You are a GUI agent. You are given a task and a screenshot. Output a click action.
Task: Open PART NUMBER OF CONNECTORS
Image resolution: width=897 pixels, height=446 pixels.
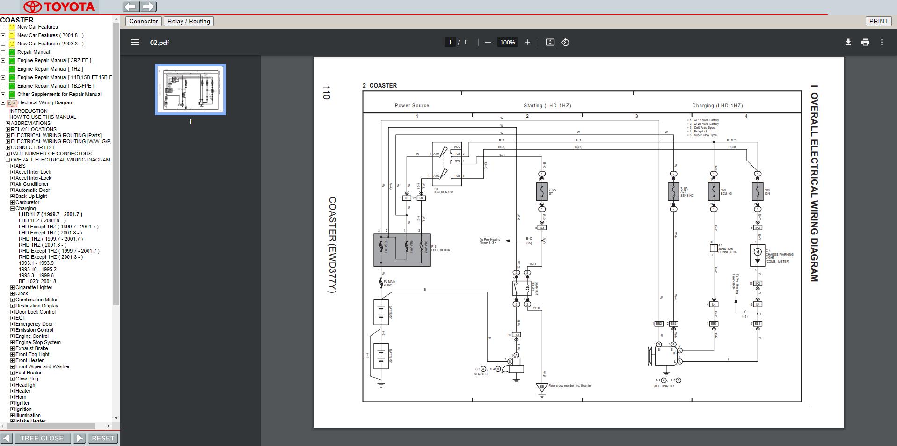coord(51,154)
